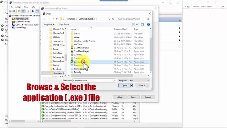Select TscHelp application
The image size is (227, 128).
coord(77,72)
